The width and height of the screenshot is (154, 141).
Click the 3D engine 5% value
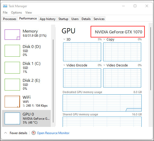(x=100, y=39)
